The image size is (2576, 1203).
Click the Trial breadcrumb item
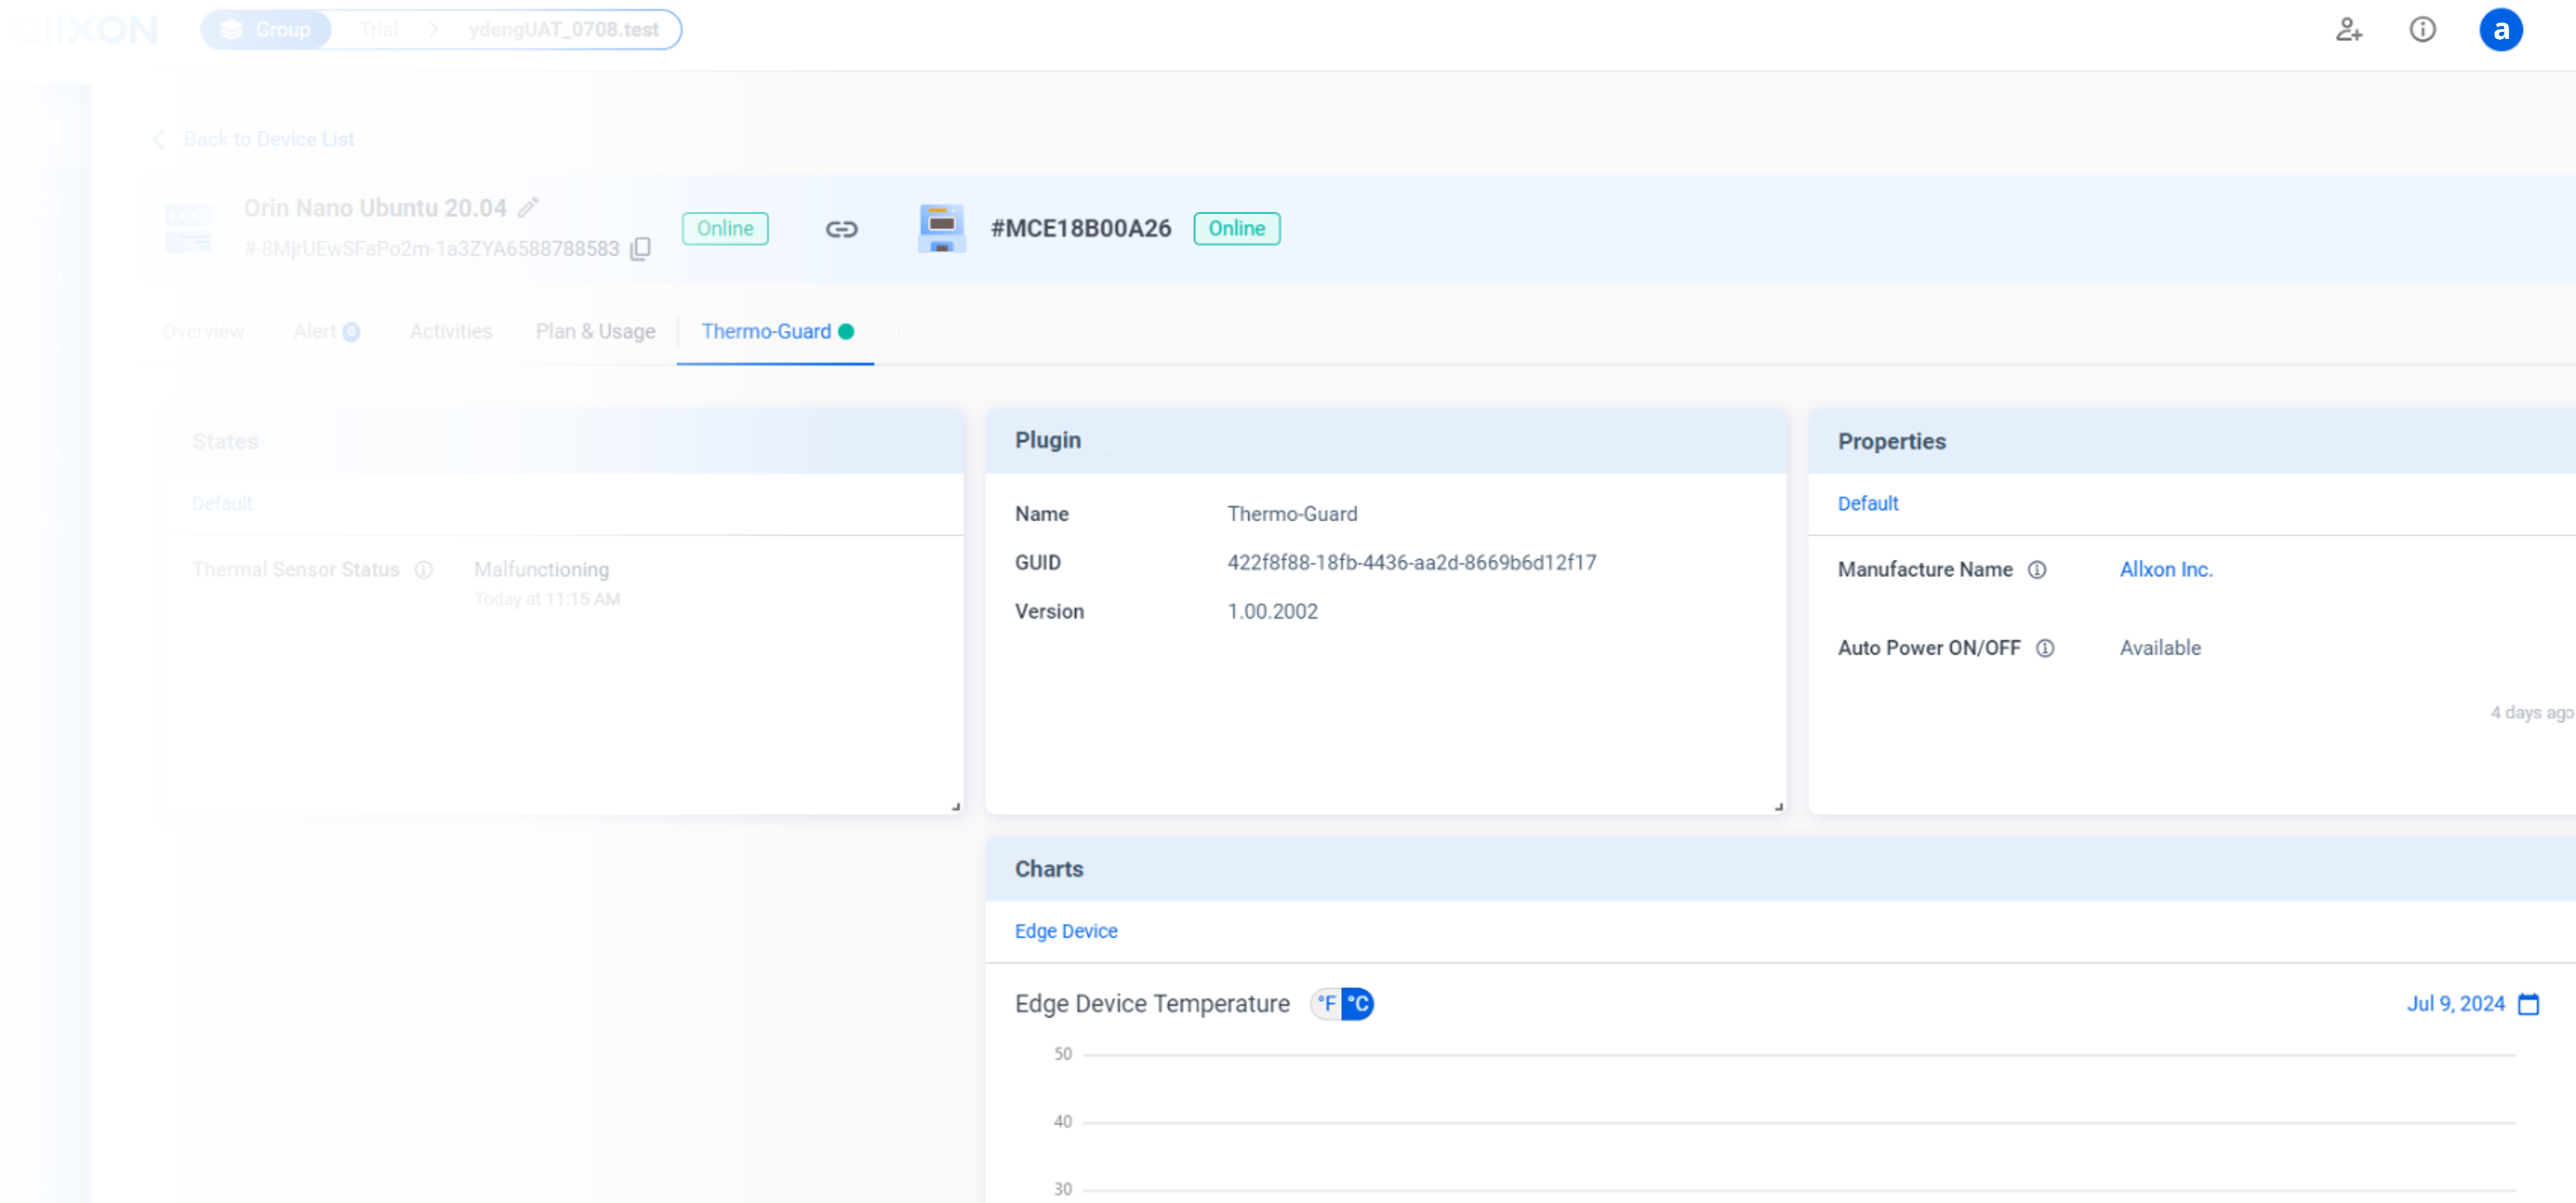click(x=379, y=30)
